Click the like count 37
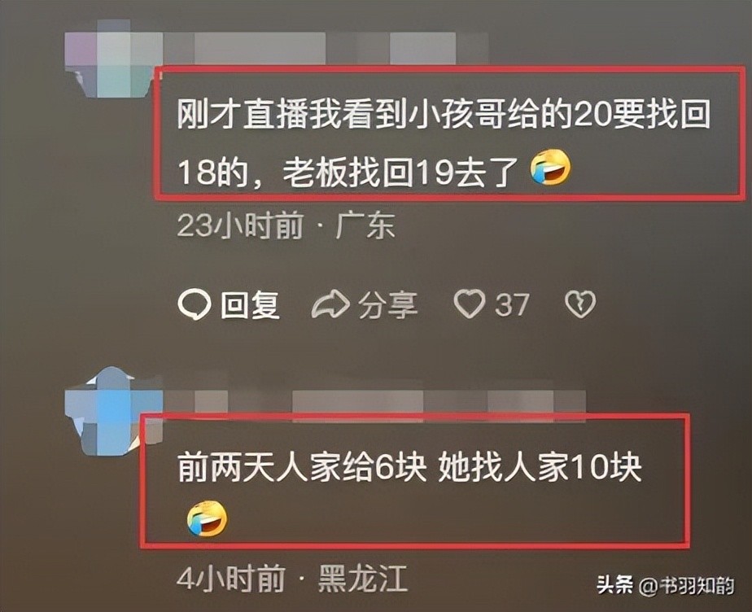The image size is (752, 612). pyautogui.click(x=512, y=305)
